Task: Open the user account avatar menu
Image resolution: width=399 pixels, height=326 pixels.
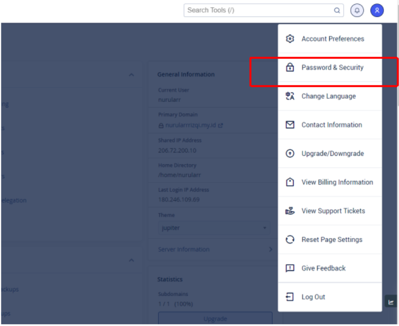Action: coord(377,10)
